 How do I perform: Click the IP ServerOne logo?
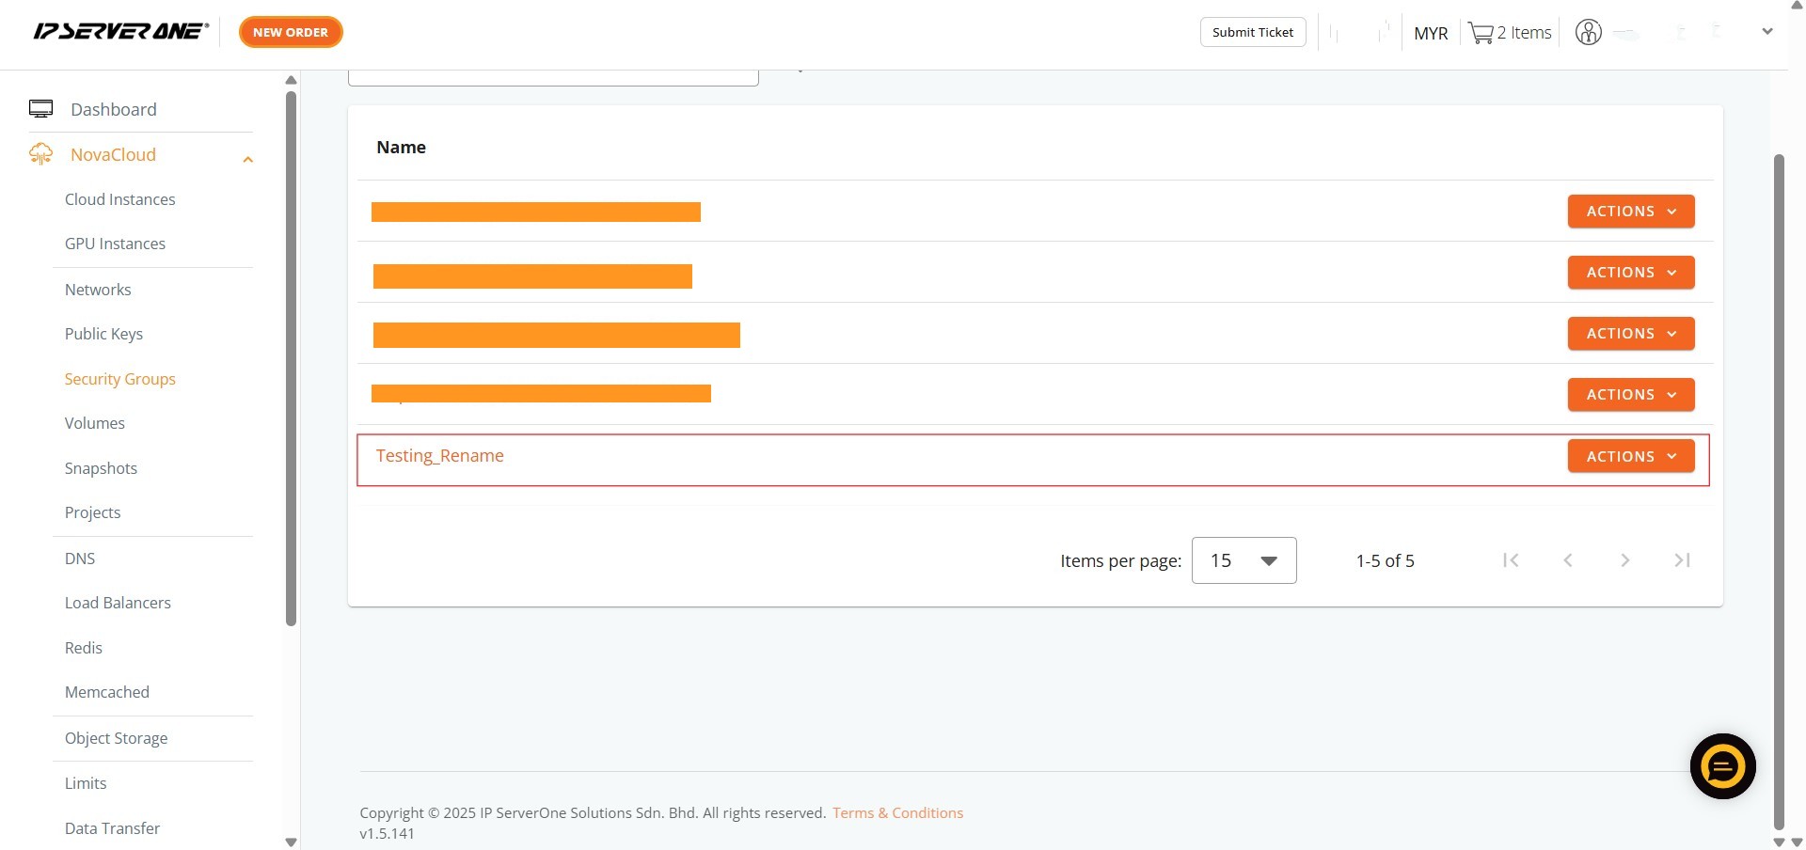[120, 32]
